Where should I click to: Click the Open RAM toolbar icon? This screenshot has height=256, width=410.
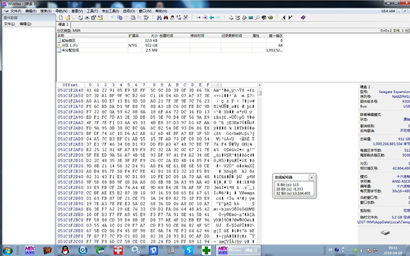pos(251,18)
